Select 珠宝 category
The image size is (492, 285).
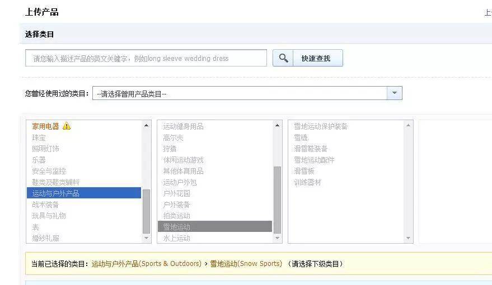click(x=39, y=137)
